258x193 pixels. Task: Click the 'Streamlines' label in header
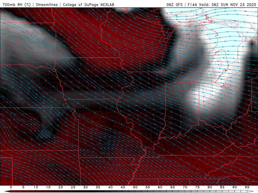coord(47,5)
